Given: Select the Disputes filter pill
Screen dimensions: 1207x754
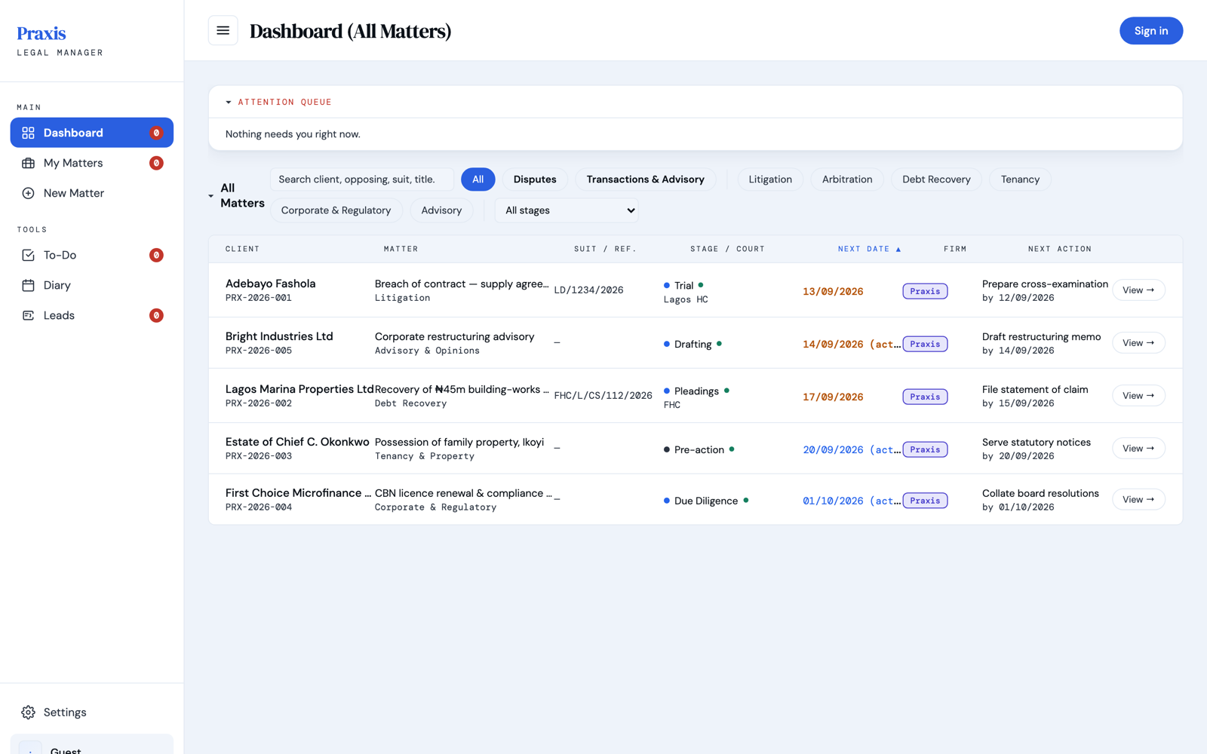Looking at the screenshot, I should point(535,179).
